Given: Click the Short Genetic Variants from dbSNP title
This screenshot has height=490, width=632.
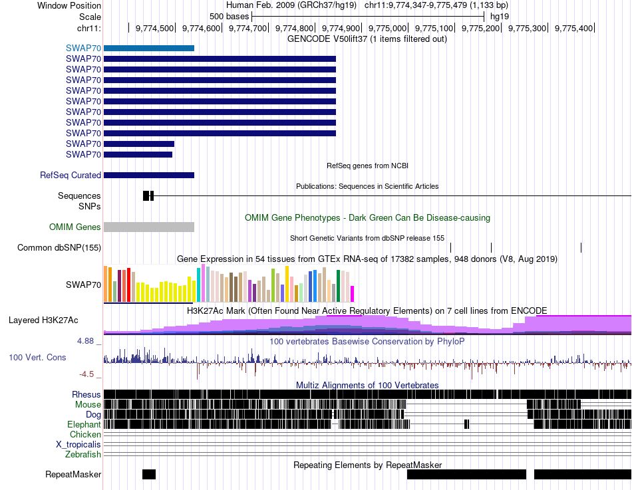Looking at the screenshot, I should (367, 238).
